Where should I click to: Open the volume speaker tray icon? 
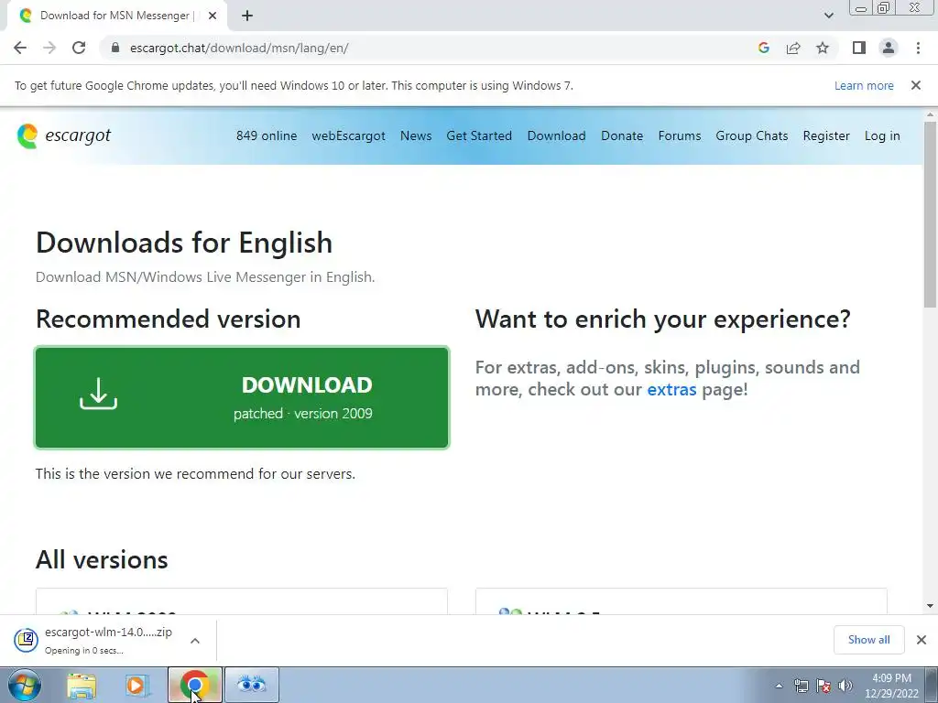[x=845, y=686]
